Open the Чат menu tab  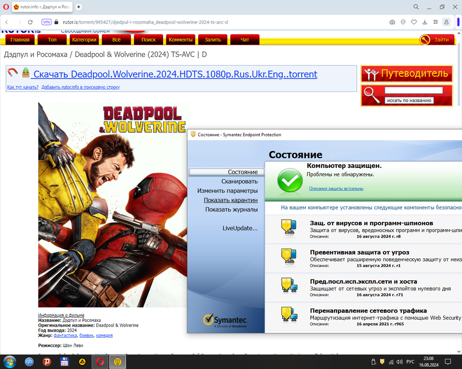point(245,40)
